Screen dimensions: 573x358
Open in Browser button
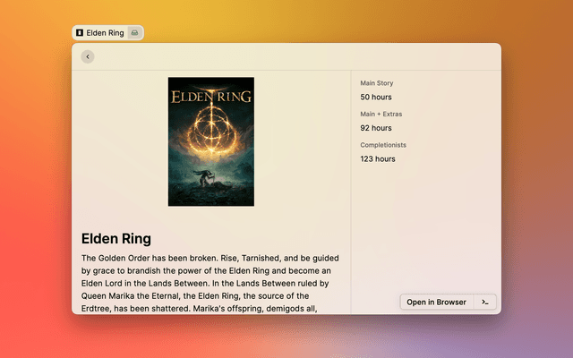point(436,303)
